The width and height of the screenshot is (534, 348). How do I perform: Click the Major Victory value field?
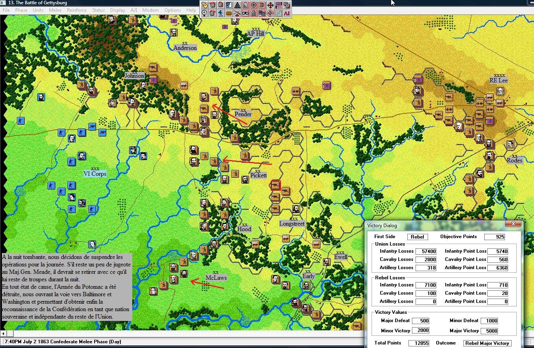coord(489,331)
